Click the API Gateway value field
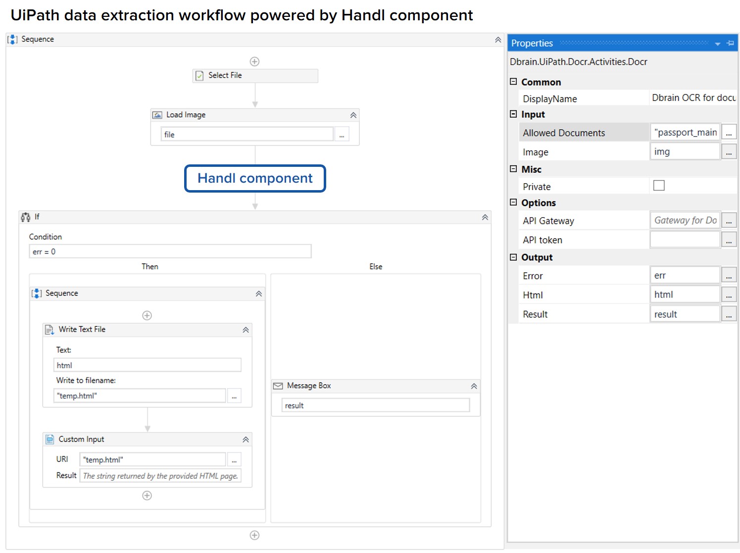Screen dimensions: 740x553 click(685, 220)
